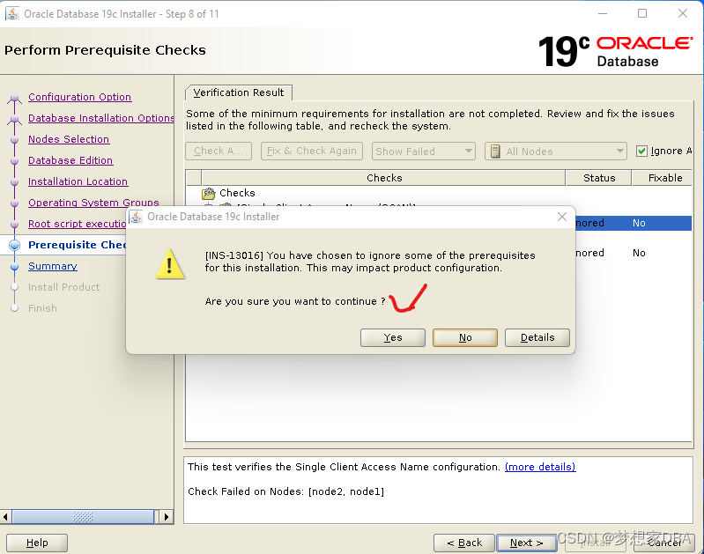This screenshot has height=554, width=704.
Task: Click the Nodes Selection step bullet
Action: pos(14,140)
